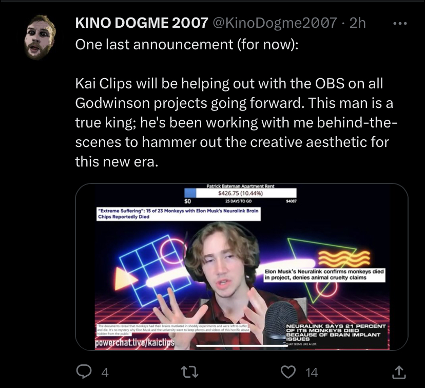Click the like count number 14
Image resolution: width=425 pixels, height=388 pixels.
(312, 373)
